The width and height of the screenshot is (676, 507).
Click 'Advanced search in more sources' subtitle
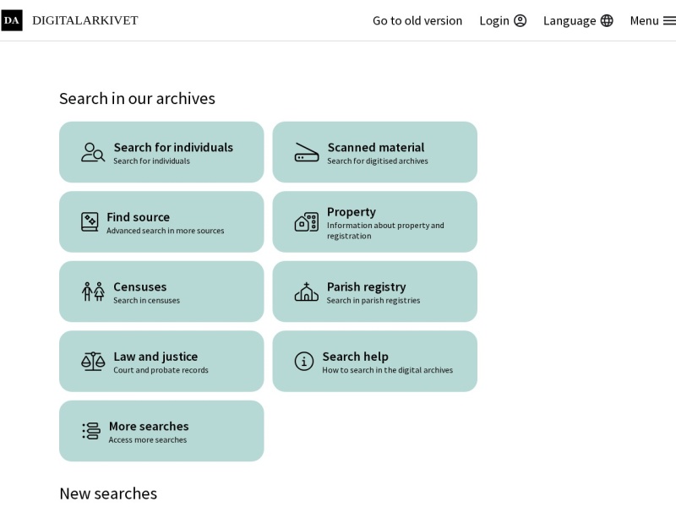tap(166, 231)
